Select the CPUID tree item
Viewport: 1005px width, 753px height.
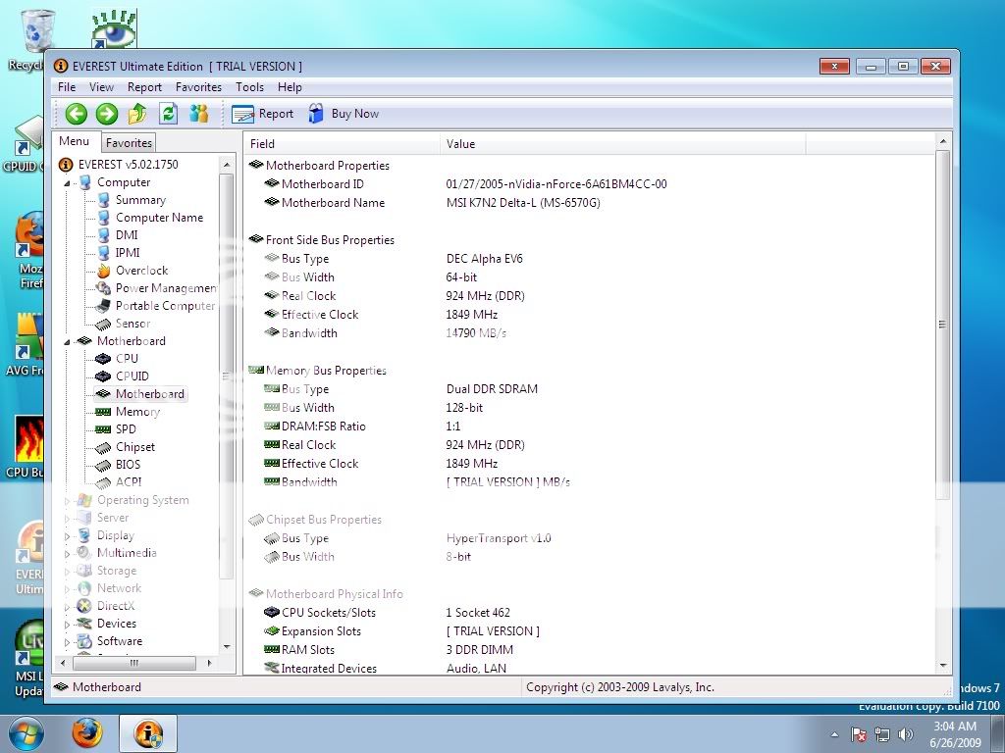(132, 376)
